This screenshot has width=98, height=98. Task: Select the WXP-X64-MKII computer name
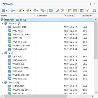click(x=20, y=49)
